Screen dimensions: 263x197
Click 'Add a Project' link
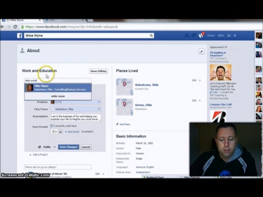coord(40,154)
